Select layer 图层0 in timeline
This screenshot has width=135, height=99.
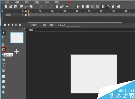coord(9,15)
